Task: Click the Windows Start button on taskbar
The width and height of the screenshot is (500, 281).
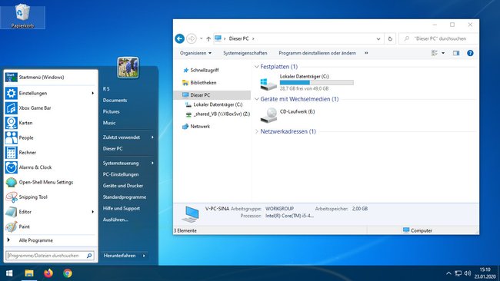Action: pyautogui.click(x=9, y=273)
